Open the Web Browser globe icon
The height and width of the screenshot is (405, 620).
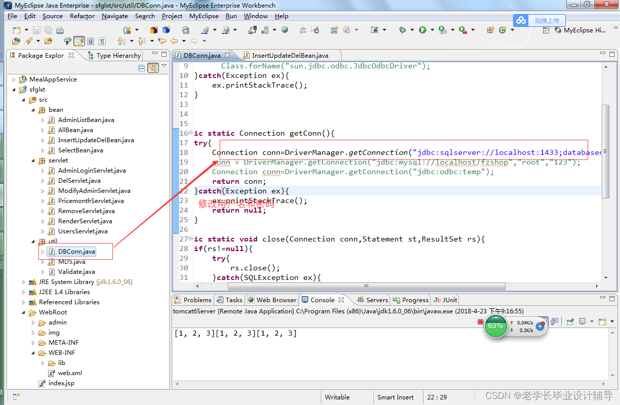pos(284,30)
